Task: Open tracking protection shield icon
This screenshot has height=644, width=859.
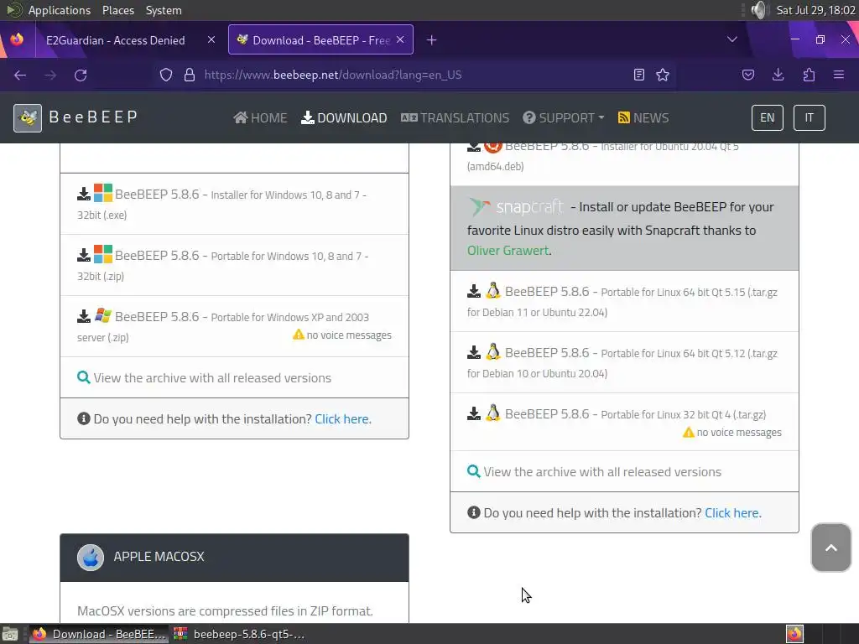Action: pos(165,75)
